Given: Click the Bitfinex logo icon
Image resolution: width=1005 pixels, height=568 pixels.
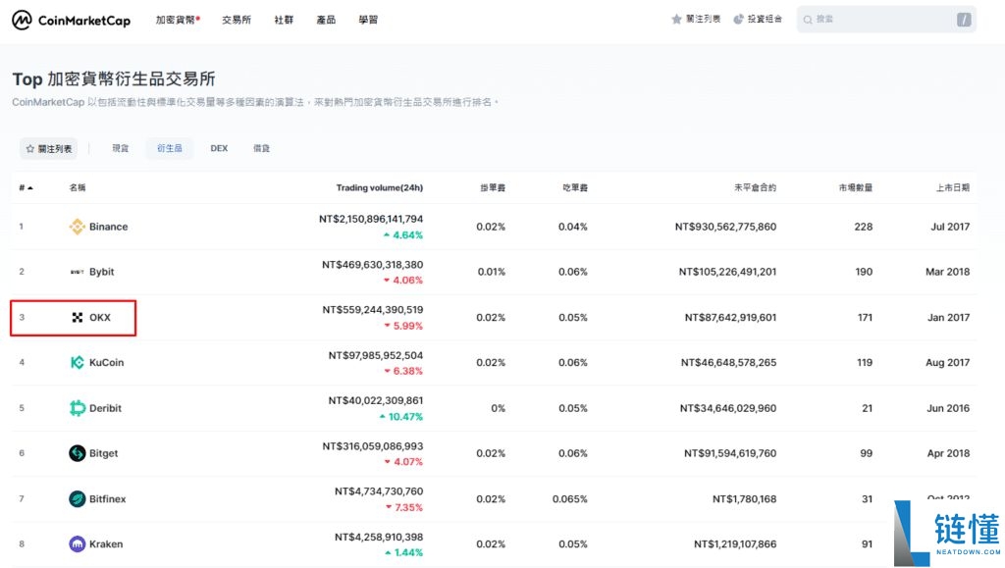Looking at the screenshot, I should (x=77, y=498).
